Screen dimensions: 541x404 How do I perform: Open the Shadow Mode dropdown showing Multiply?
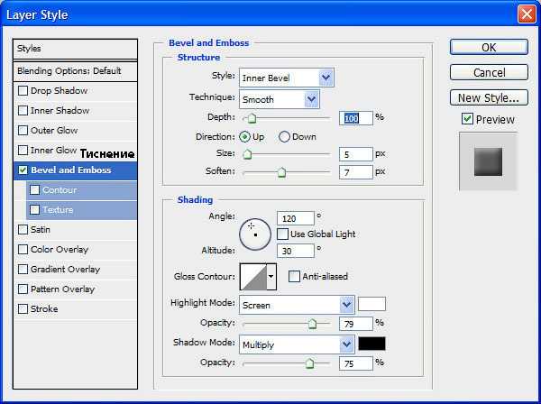[297, 344]
